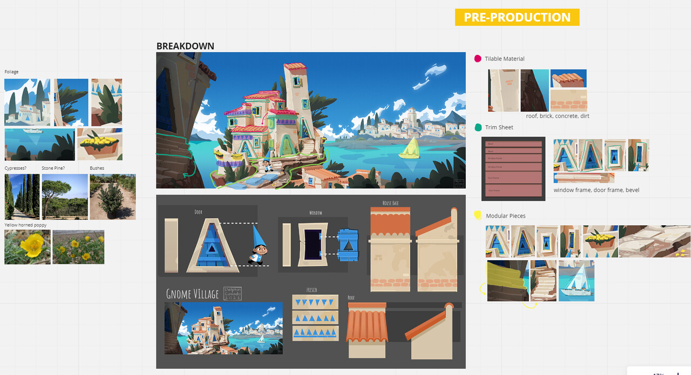
Task: Select the potted bush reference photo
Action: point(113,197)
